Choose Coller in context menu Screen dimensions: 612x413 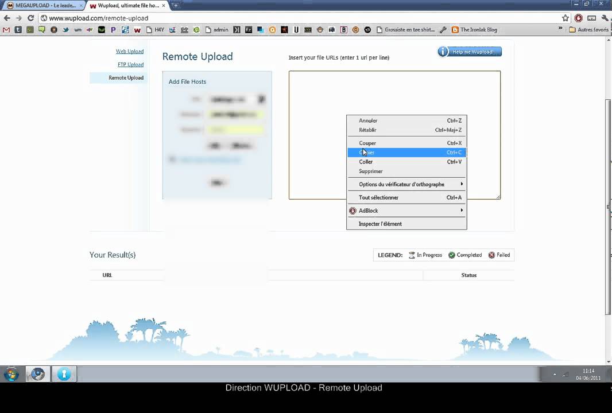tap(406, 162)
